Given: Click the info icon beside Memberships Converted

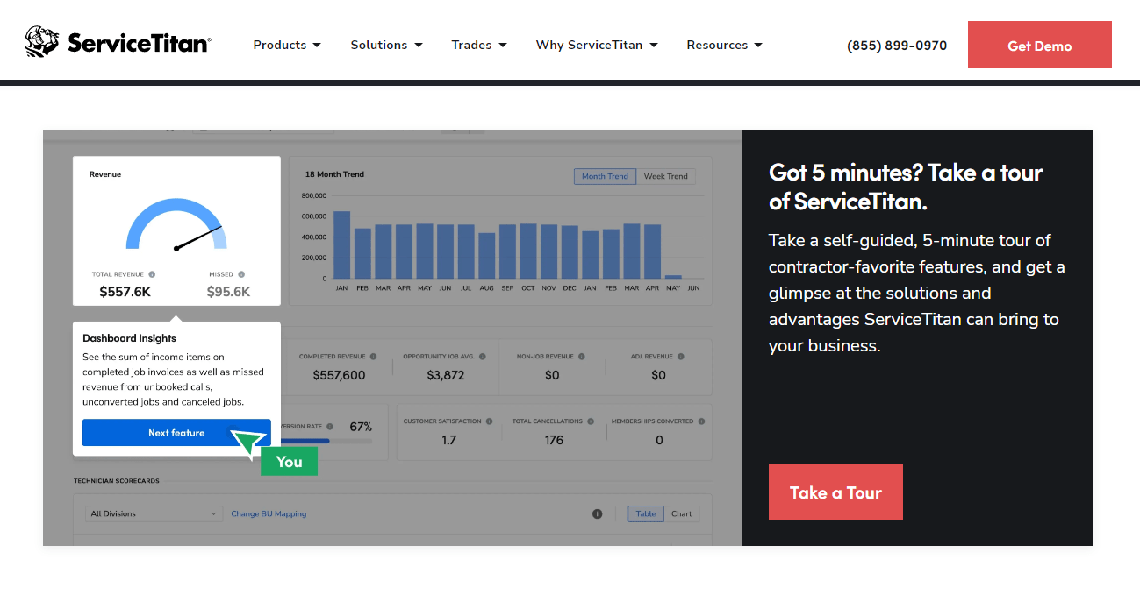Looking at the screenshot, I should coord(702,421).
